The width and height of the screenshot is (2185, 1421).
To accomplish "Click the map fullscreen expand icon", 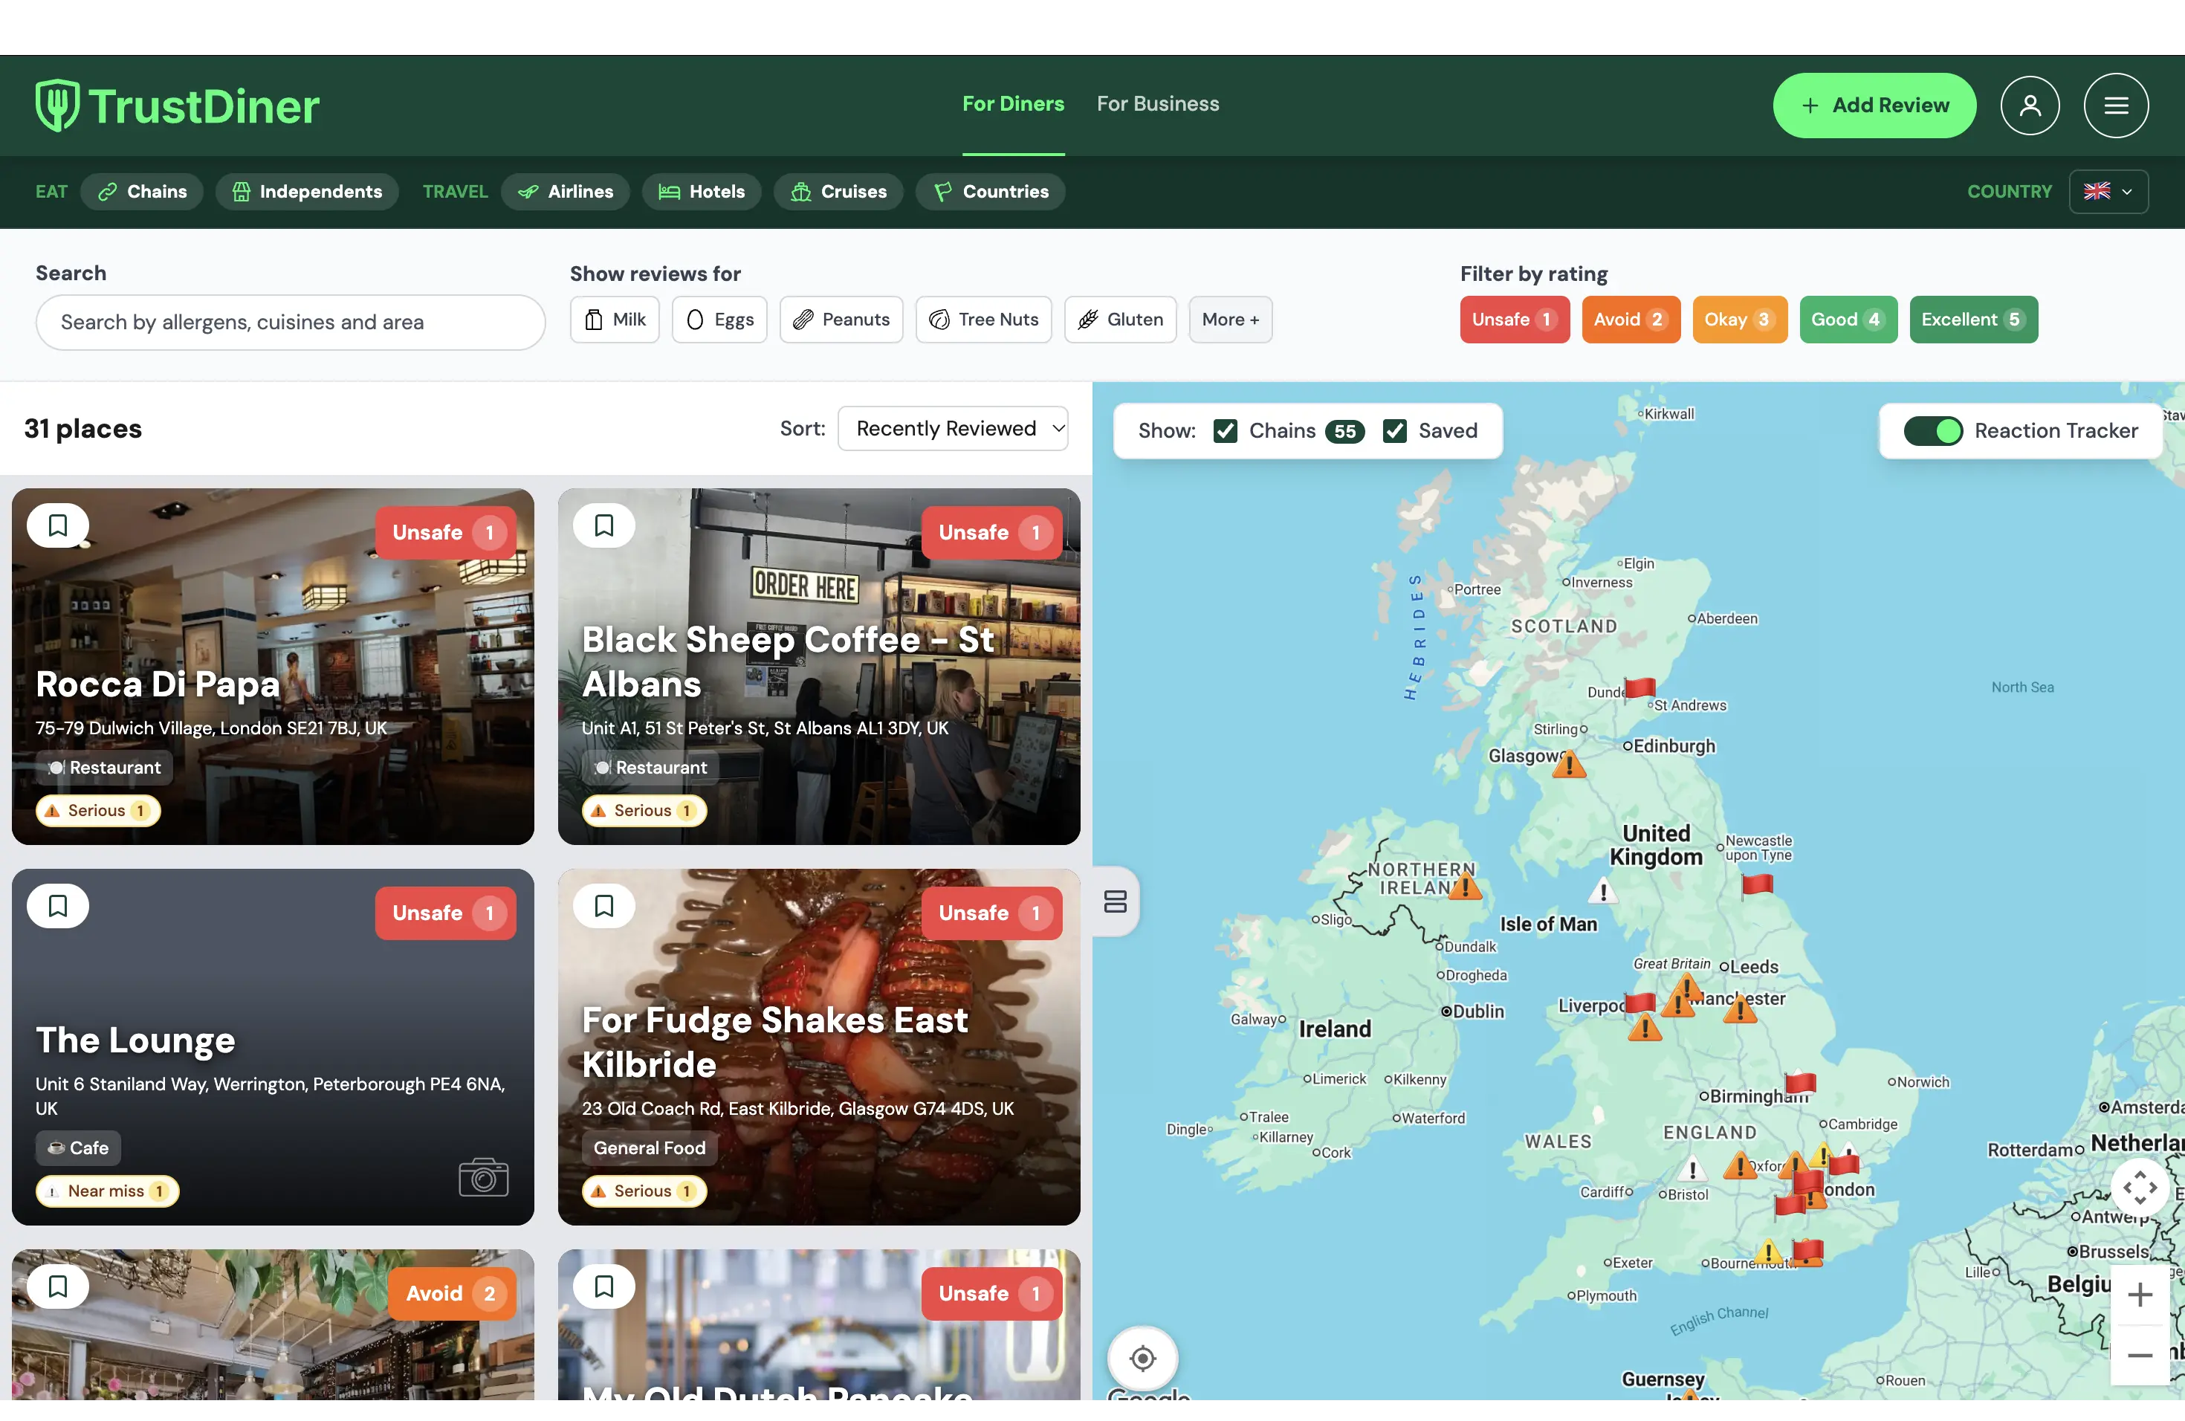I will (2140, 1188).
